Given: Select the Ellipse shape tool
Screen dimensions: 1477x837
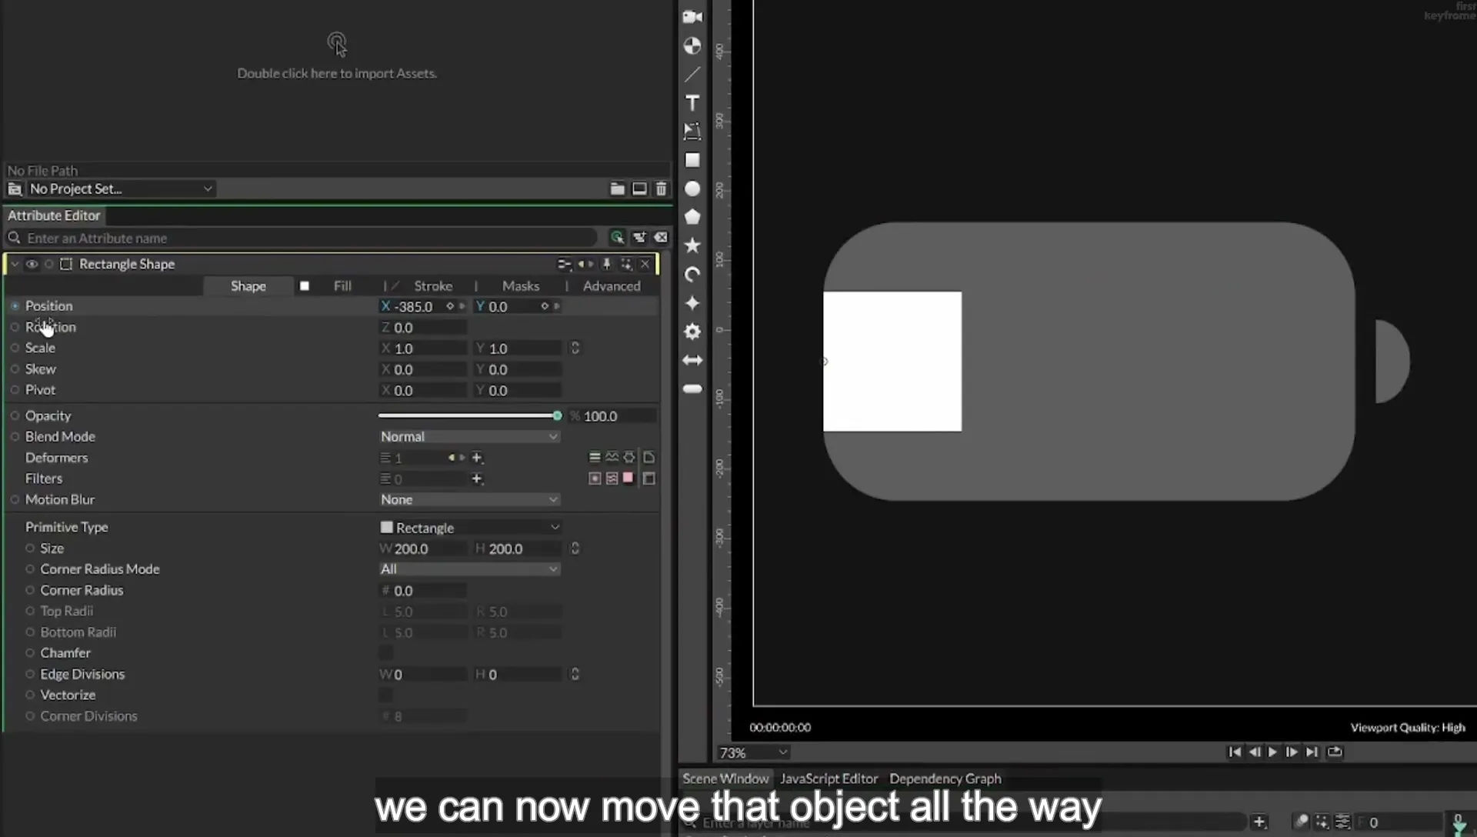Looking at the screenshot, I should (x=692, y=188).
